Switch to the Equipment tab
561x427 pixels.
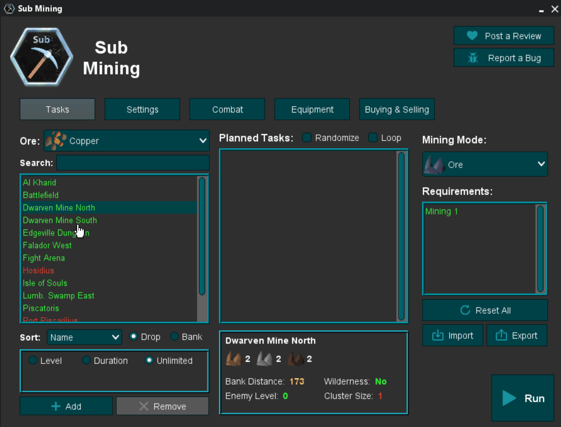point(312,109)
